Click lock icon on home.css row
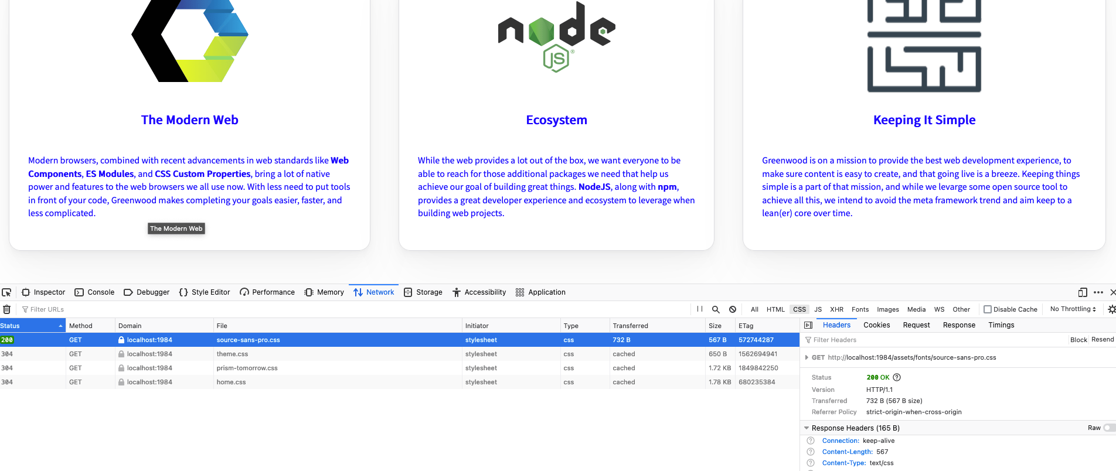Screen dimensions: 1116x471 (x=121, y=382)
